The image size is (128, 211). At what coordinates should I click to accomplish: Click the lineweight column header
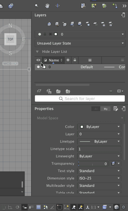[x=90, y=60]
